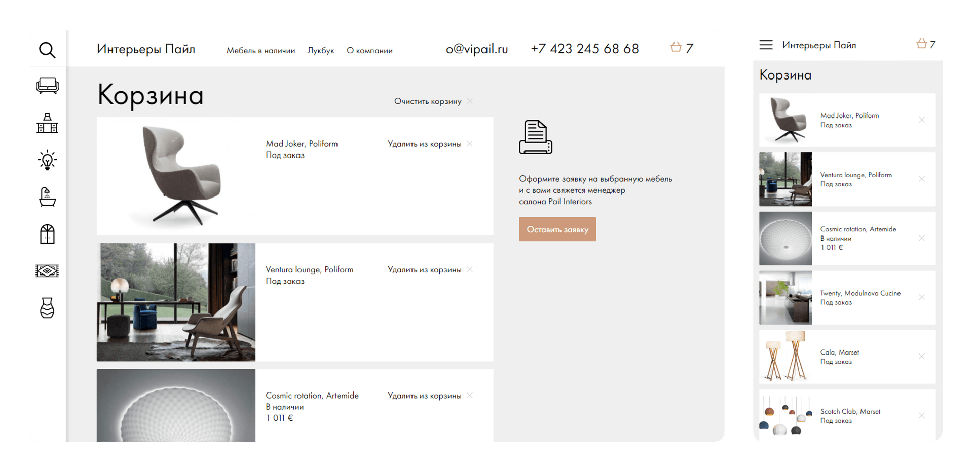Click the search magnifier icon in sidebar
This screenshot has height=472, width=973.
(47, 50)
